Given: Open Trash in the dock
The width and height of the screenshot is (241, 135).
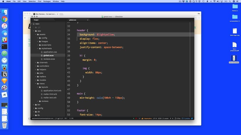Looking at the screenshot, I should tap(4, 125).
